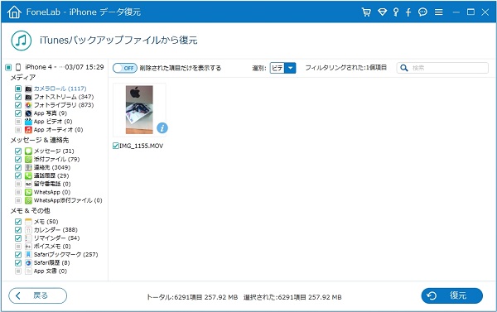Screen dimensions: 497x312
Task: Select App 文書 (0) entry
Action: (x=51, y=271)
